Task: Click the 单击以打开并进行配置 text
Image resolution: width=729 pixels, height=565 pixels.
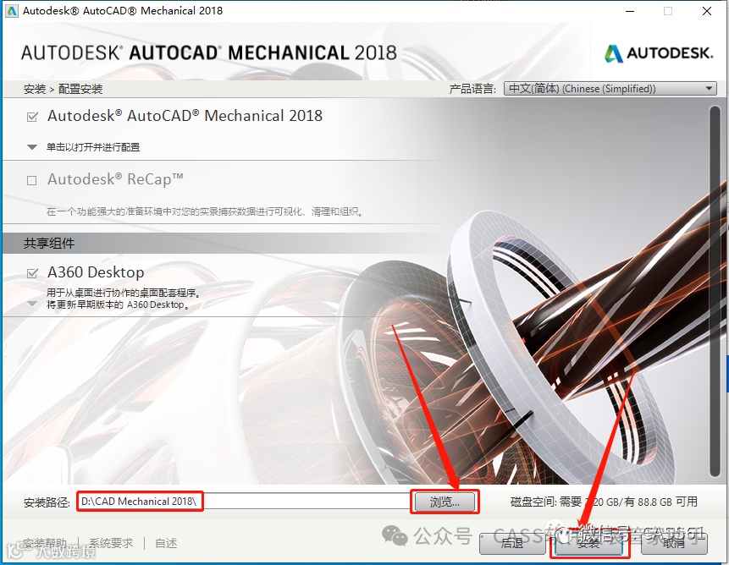Action: click(x=93, y=147)
